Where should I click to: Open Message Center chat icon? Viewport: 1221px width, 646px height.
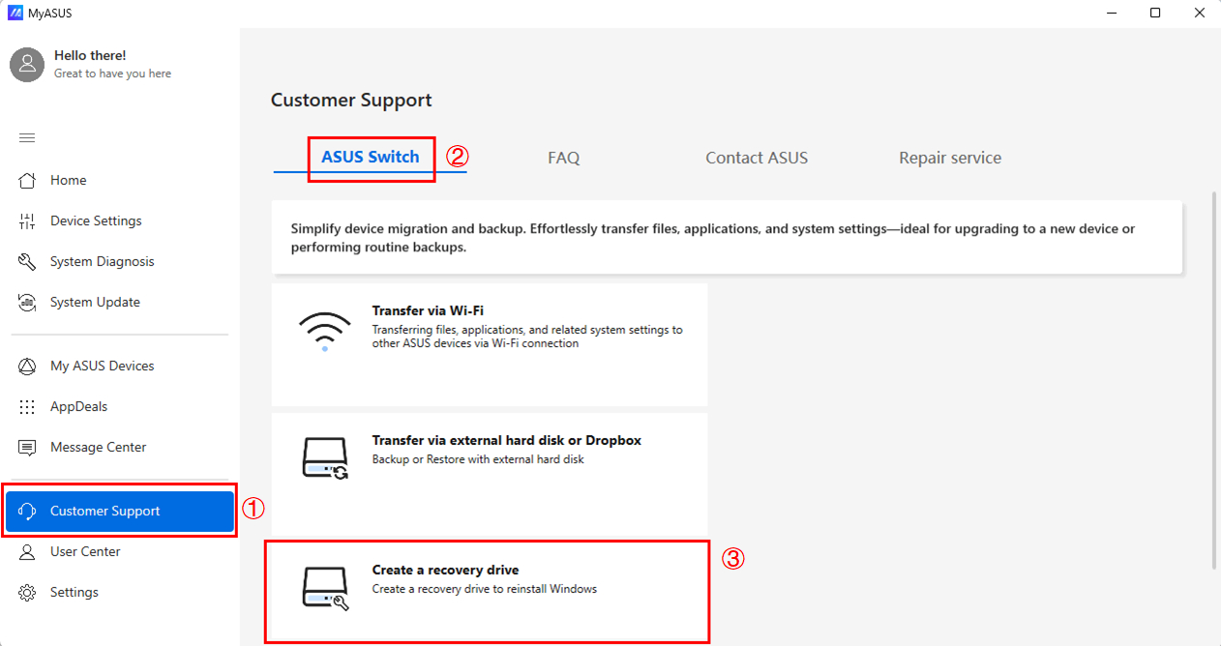(27, 448)
